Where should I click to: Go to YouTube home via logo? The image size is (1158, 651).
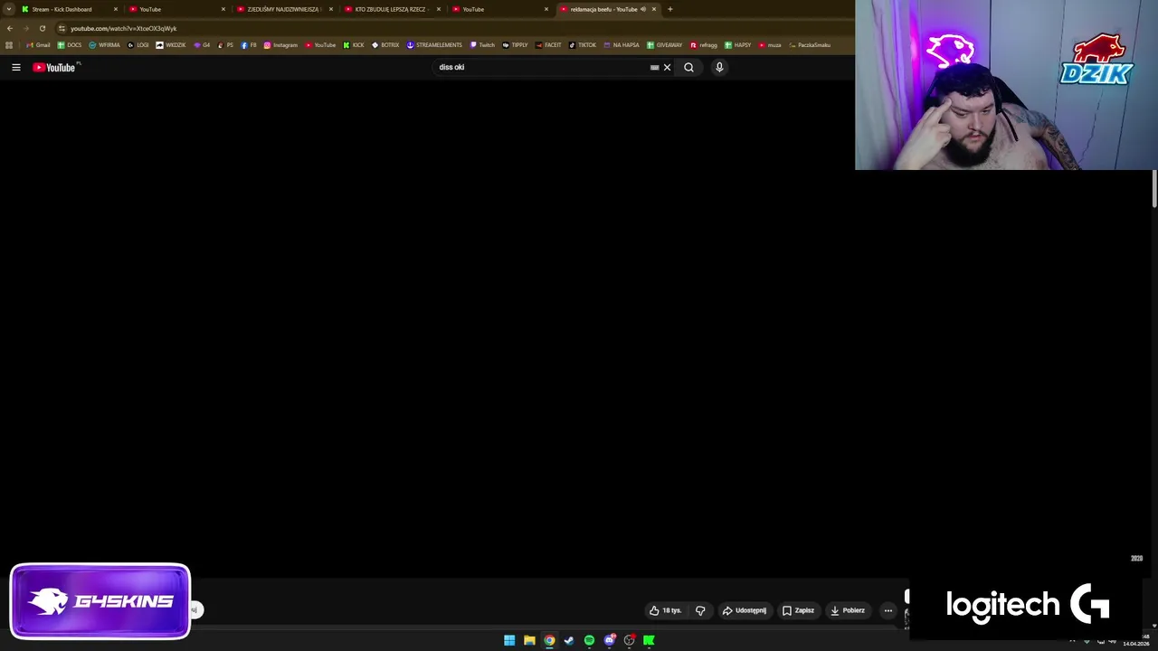pos(54,67)
